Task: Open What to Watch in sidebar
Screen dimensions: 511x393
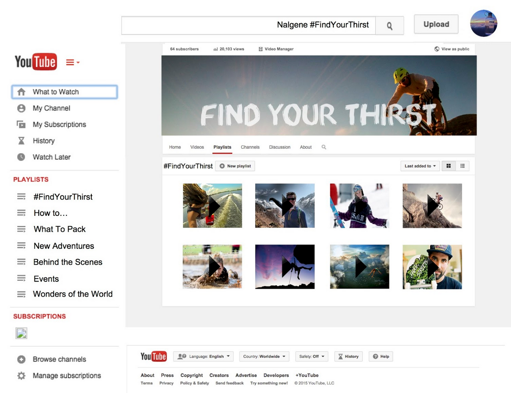Action: [x=64, y=92]
